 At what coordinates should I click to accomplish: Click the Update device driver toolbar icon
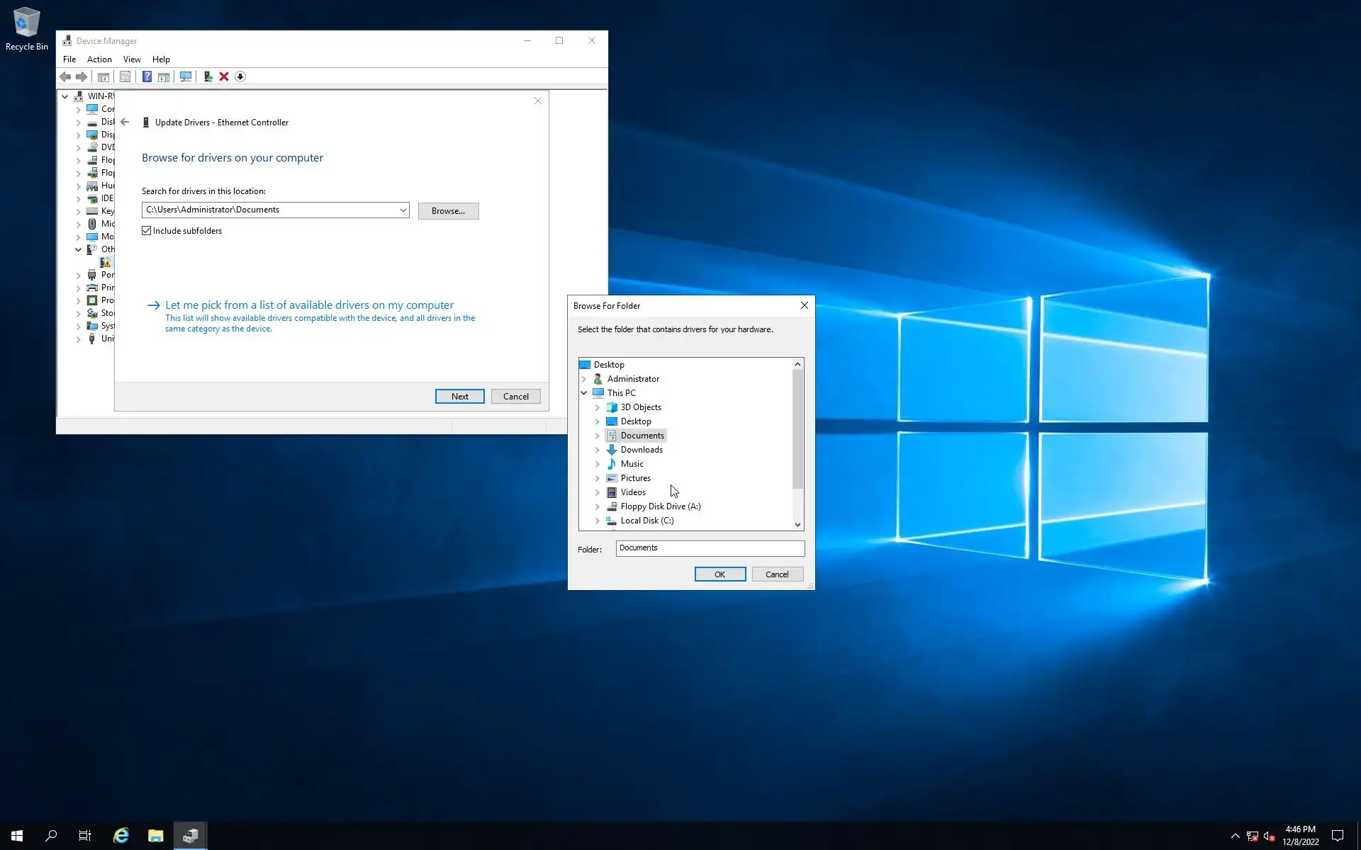208,76
